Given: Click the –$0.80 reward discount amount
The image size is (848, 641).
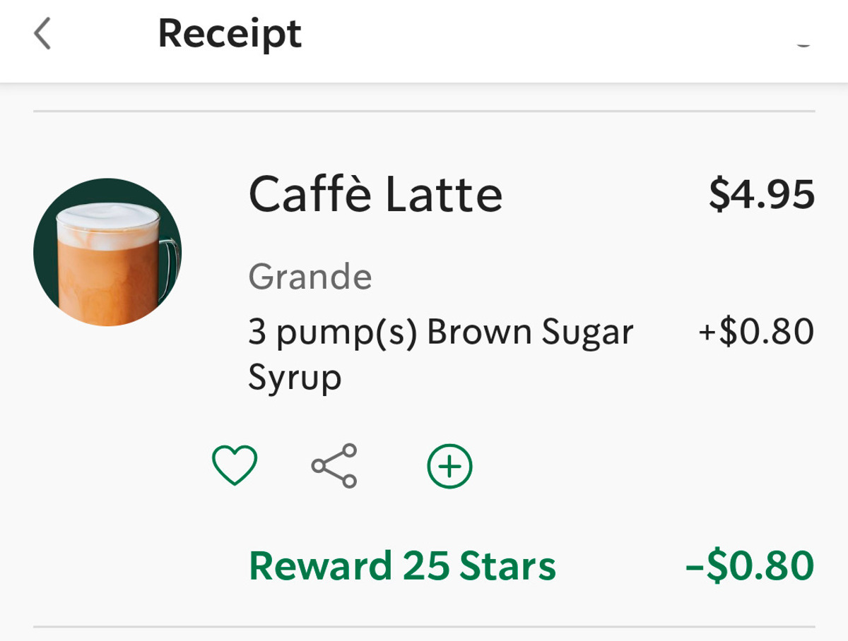Looking at the screenshot, I should [x=750, y=566].
